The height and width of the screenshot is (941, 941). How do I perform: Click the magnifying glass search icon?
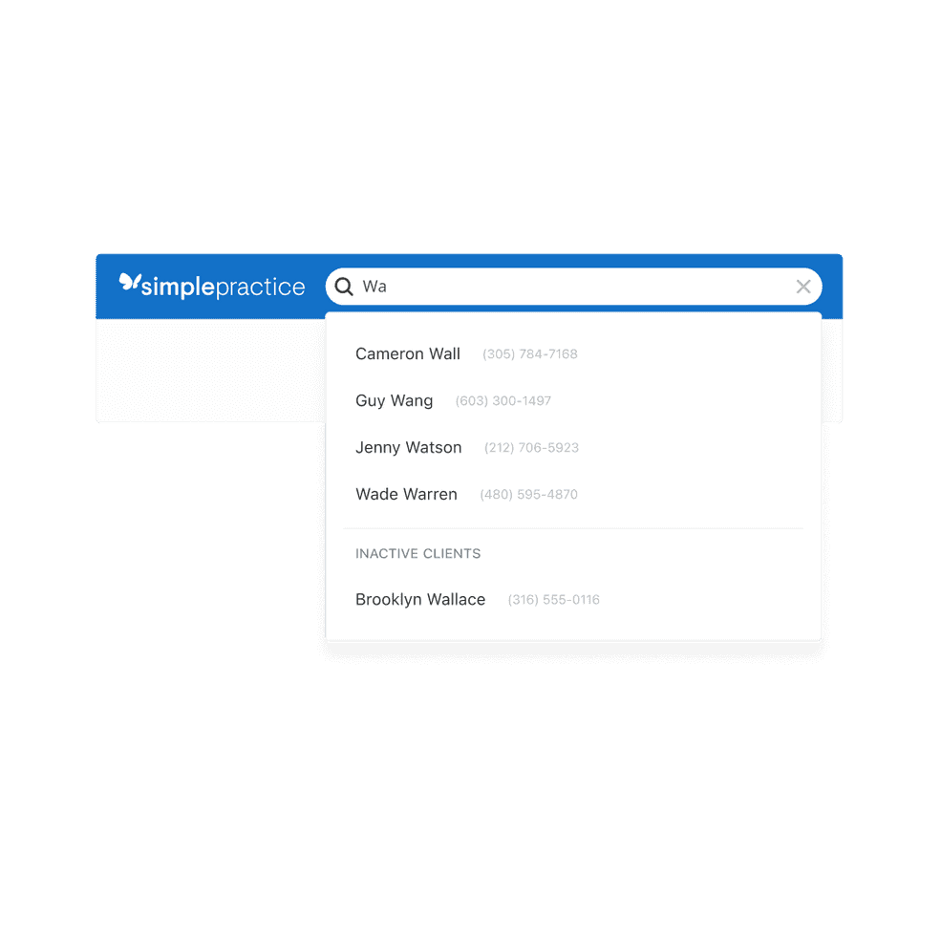pyautogui.click(x=344, y=287)
